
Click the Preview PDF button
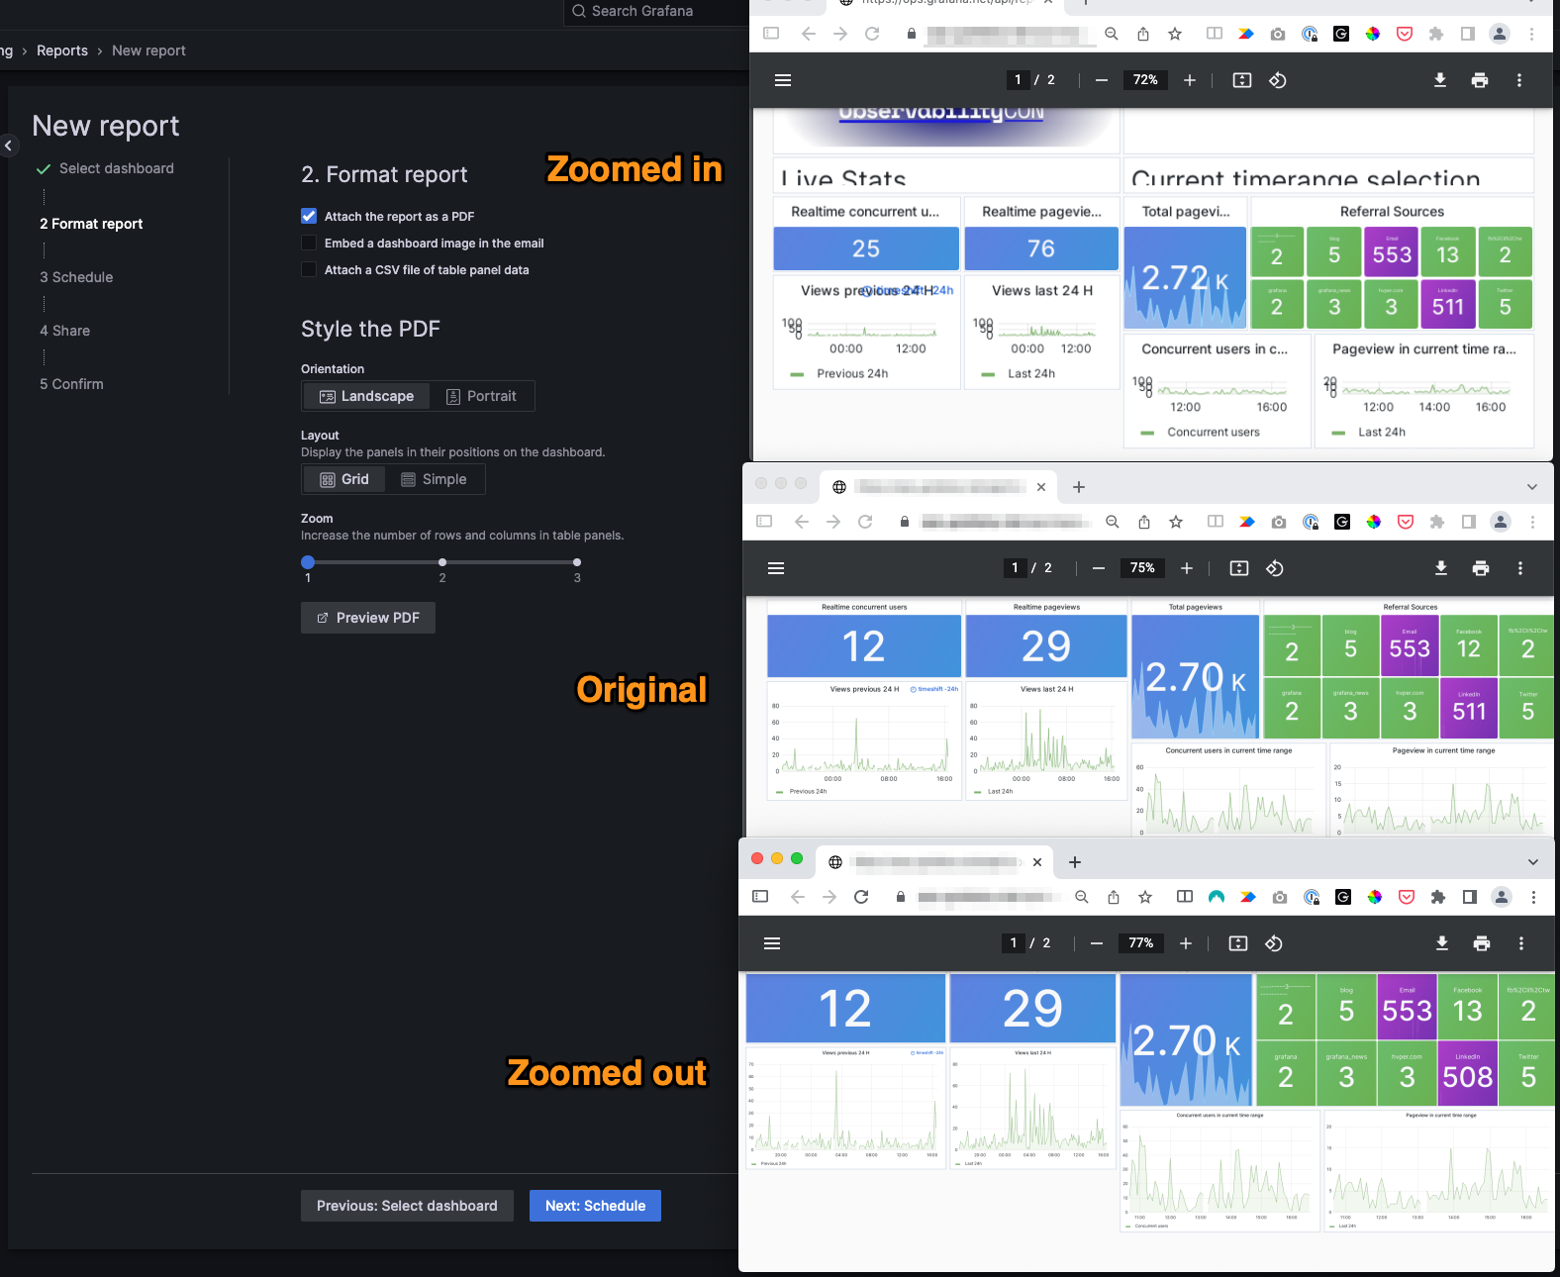pos(368,618)
